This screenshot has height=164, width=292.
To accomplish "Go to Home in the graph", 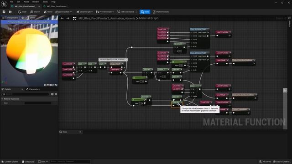I will (x=48, y=12).
